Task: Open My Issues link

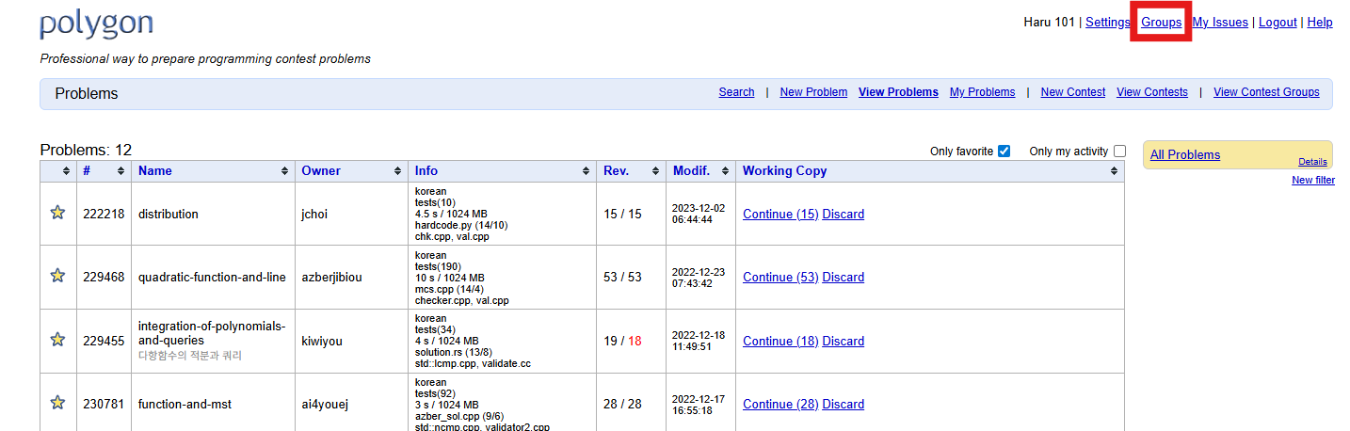Action: coord(1220,23)
